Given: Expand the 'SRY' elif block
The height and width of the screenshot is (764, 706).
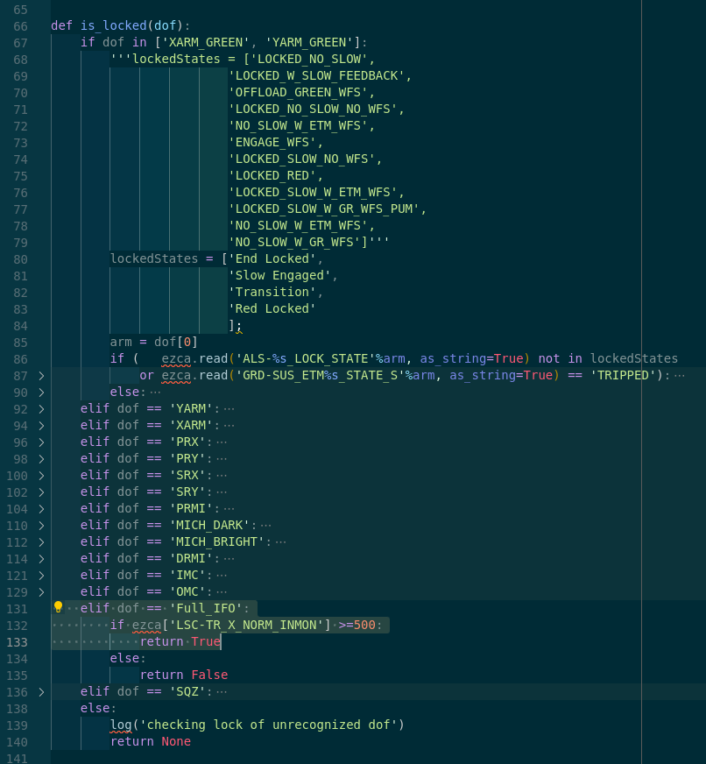Looking at the screenshot, I should click(41, 492).
